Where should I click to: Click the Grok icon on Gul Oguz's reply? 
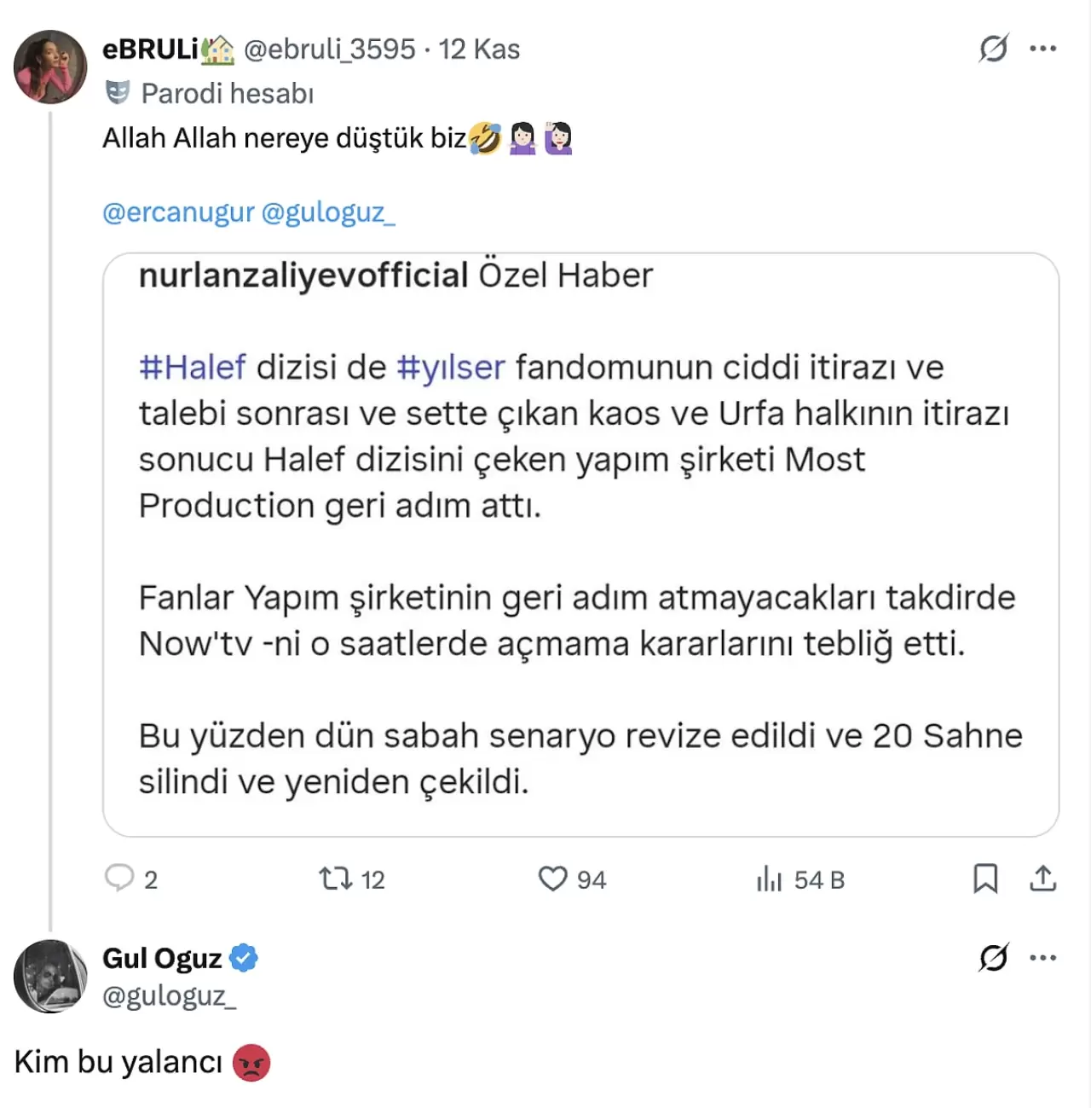(x=994, y=958)
